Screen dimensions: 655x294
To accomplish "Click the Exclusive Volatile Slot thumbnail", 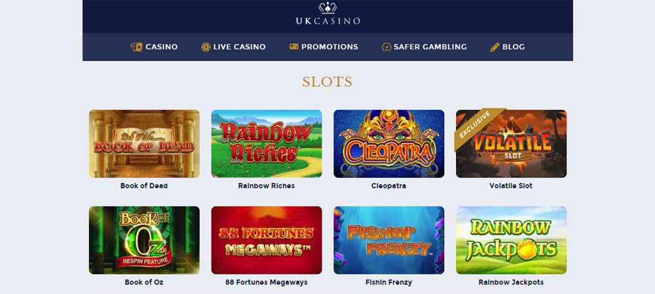I will click(512, 144).
